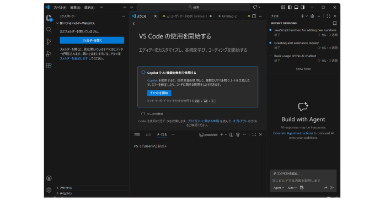Image resolution: width=385 pixels, height=201 pixels.
Task: Open Copilot dropdown chevron in title bar
Action: click(259, 7)
